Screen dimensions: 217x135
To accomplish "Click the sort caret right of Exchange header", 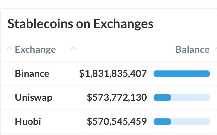I will (73, 48).
